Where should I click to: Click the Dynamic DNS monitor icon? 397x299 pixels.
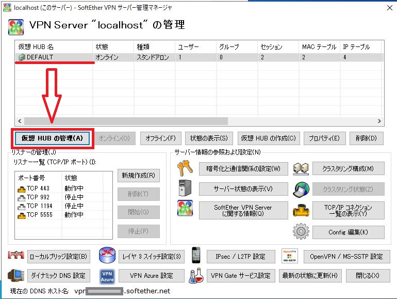[x=16, y=275]
